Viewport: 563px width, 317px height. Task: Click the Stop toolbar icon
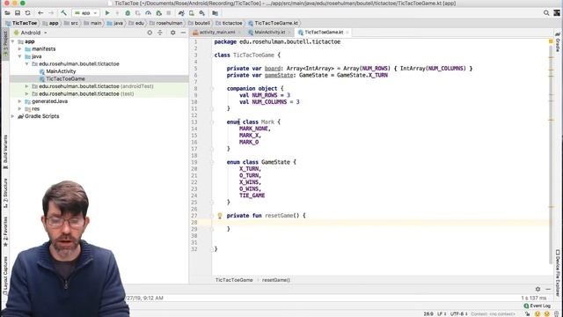(x=169, y=13)
